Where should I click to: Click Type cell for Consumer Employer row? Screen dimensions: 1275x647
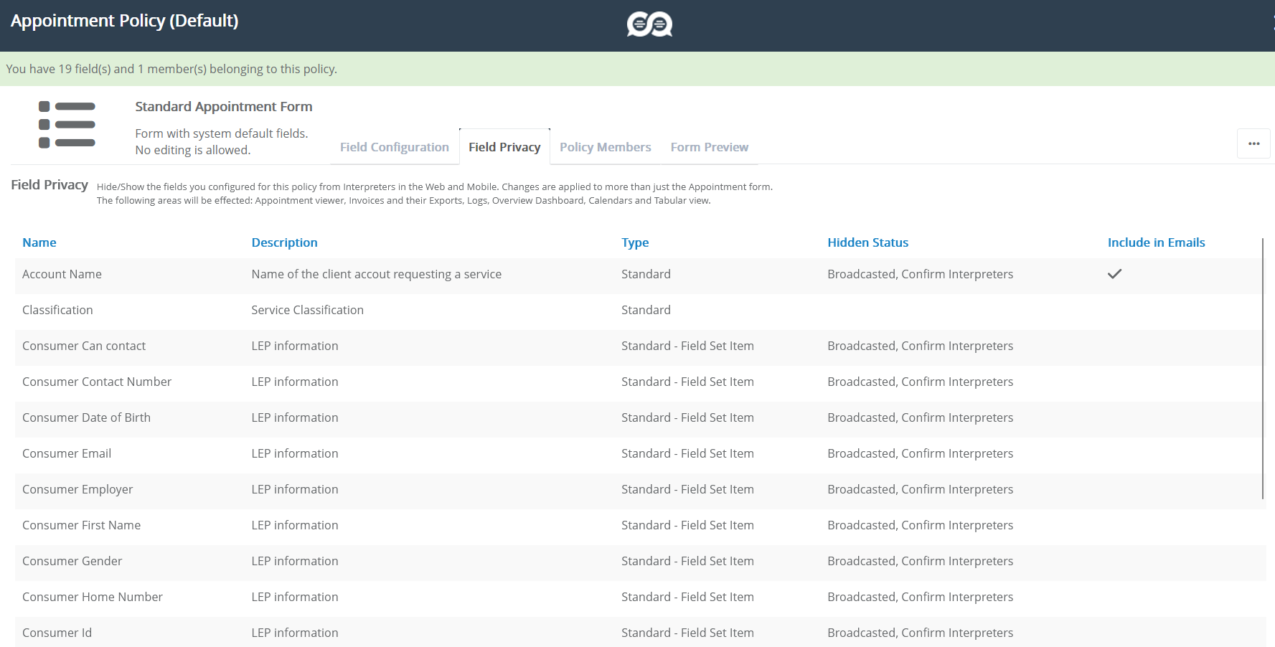pyautogui.click(x=687, y=489)
